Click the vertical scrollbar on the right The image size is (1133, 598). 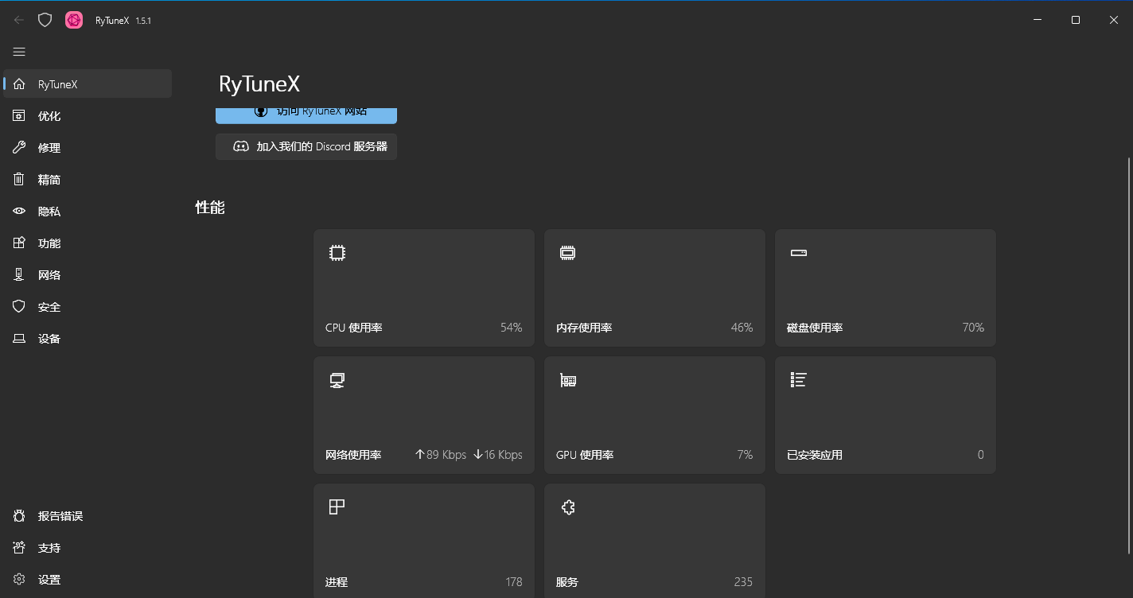tap(1129, 355)
